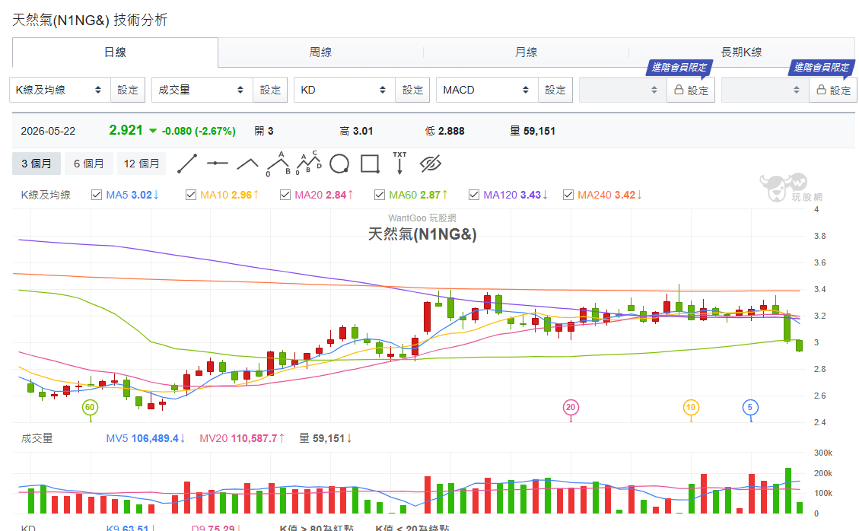
Task: Select the circle drawing tool
Action: click(x=339, y=164)
